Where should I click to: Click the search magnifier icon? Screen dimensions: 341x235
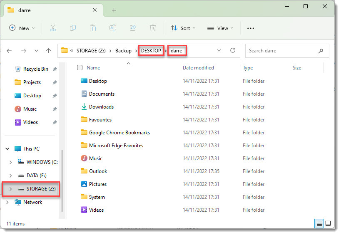[321, 51]
